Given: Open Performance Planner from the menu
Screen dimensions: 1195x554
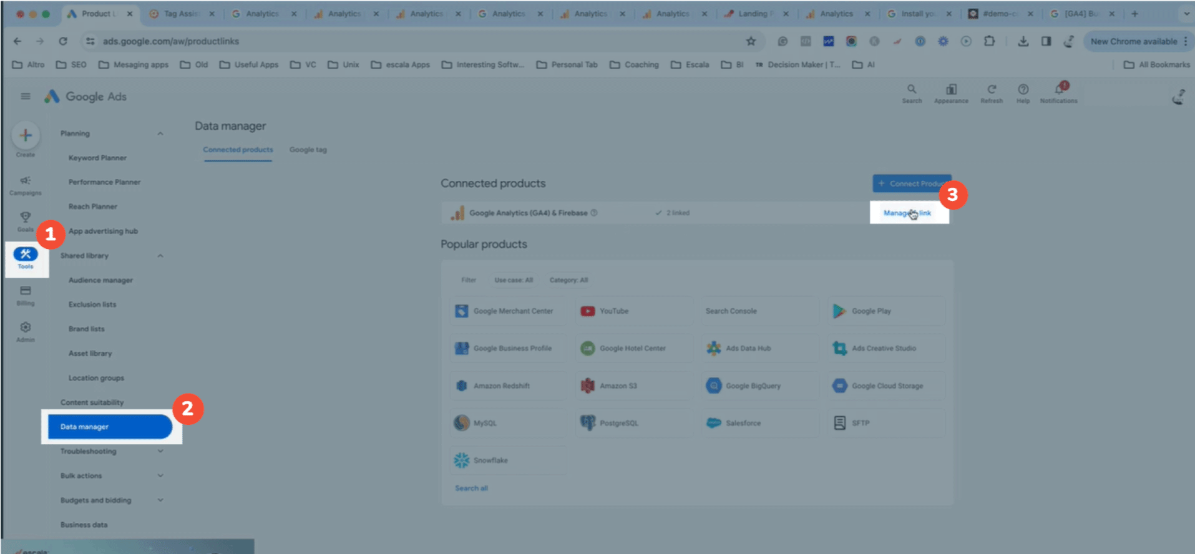Looking at the screenshot, I should [104, 182].
